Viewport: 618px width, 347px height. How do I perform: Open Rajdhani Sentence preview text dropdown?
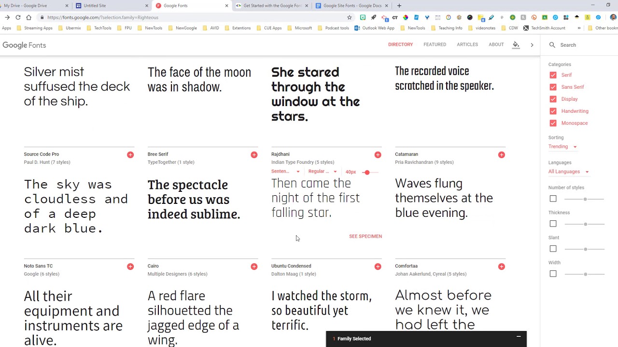tap(285, 172)
